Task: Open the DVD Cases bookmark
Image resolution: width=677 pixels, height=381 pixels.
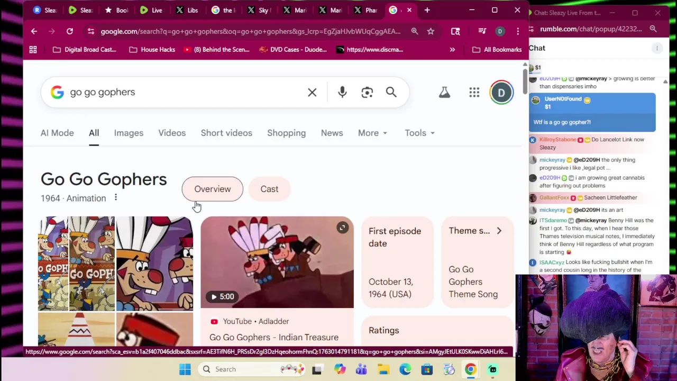Action: [x=294, y=50]
